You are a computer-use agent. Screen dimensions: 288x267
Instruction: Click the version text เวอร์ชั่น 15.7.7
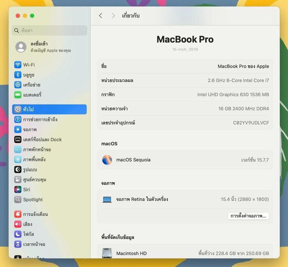coord(255,160)
